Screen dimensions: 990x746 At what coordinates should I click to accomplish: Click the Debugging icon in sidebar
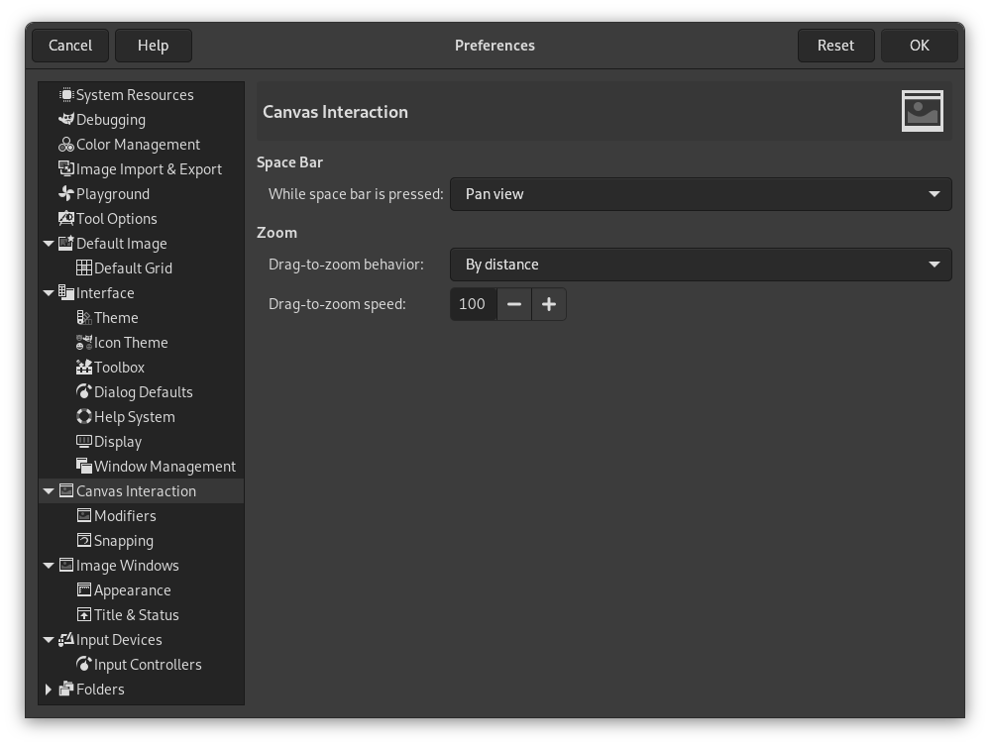[66, 119]
